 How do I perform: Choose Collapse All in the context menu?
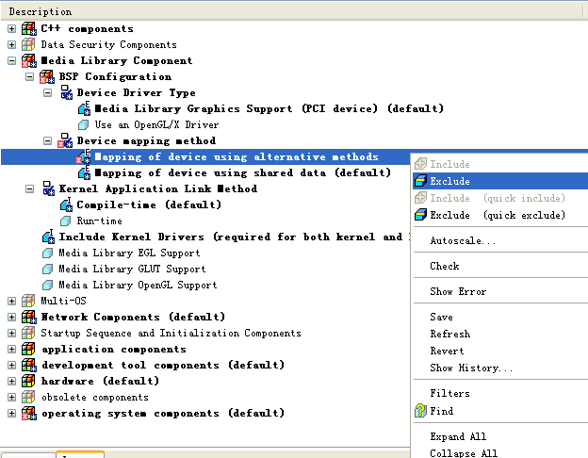(499, 453)
